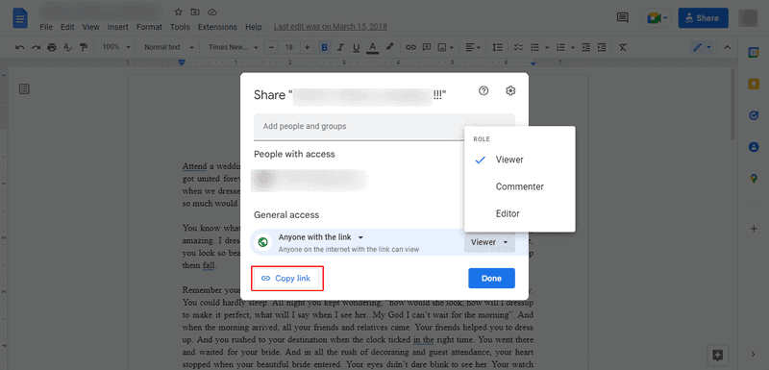The width and height of the screenshot is (769, 370).
Task: Open the Calendar side panel icon
Action: point(754,53)
